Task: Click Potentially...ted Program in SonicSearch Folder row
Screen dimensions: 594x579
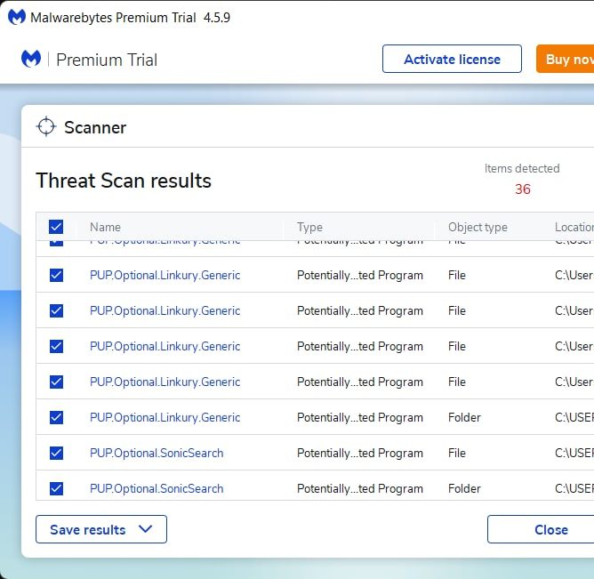Action: coord(360,488)
